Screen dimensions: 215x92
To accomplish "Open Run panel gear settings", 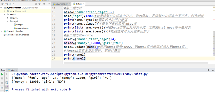I will coord(209,70).
